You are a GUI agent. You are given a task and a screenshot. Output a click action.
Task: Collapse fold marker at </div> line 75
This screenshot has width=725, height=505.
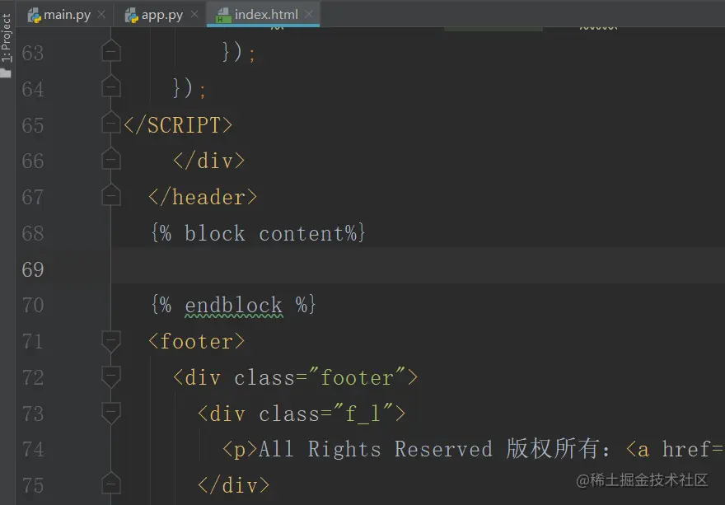click(x=111, y=484)
